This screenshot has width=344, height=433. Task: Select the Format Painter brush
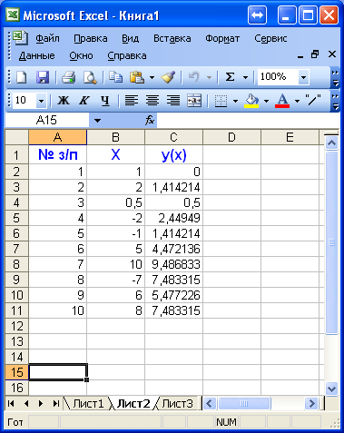pyautogui.click(x=168, y=77)
